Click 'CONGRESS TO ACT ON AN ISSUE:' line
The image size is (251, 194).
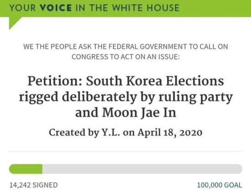pyautogui.click(x=125, y=57)
